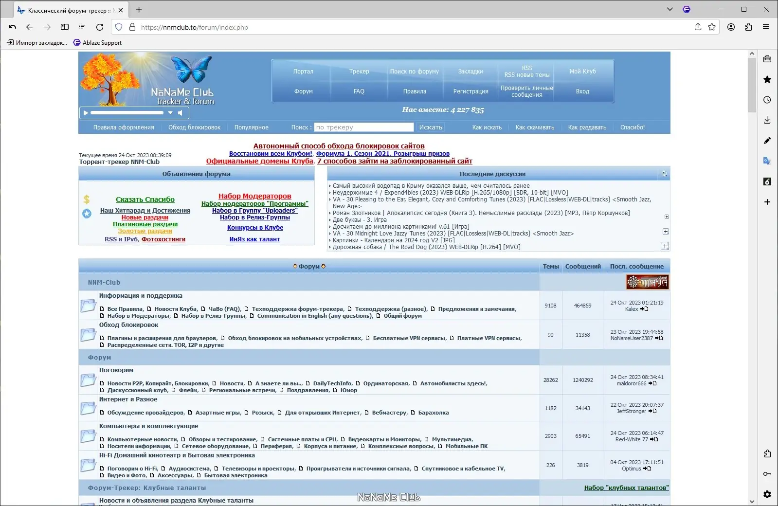
Task: Adjust the radio player progress bar
Action: tap(127, 113)
